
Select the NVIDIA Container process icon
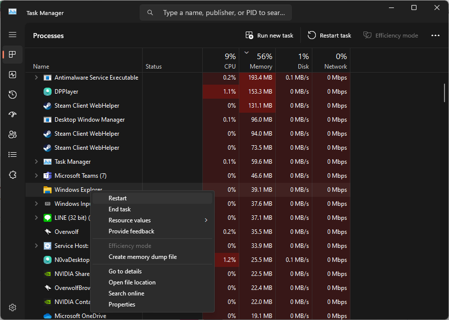coord(47,302)
